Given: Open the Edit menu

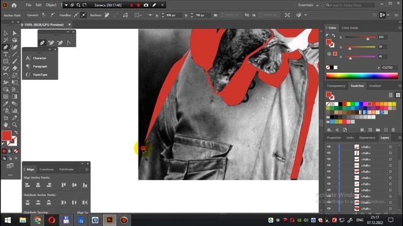Looking at the screenshot, I should click(38, 5).
